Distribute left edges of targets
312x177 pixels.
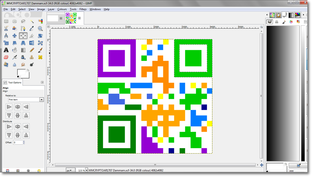(9, 126)
